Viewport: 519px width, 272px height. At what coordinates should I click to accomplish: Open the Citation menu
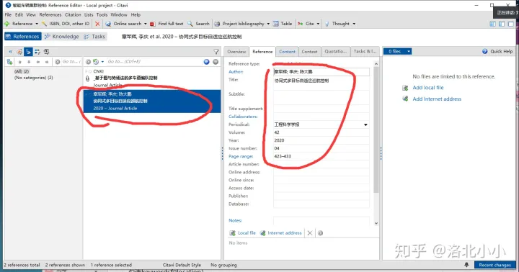coord(73,15)
